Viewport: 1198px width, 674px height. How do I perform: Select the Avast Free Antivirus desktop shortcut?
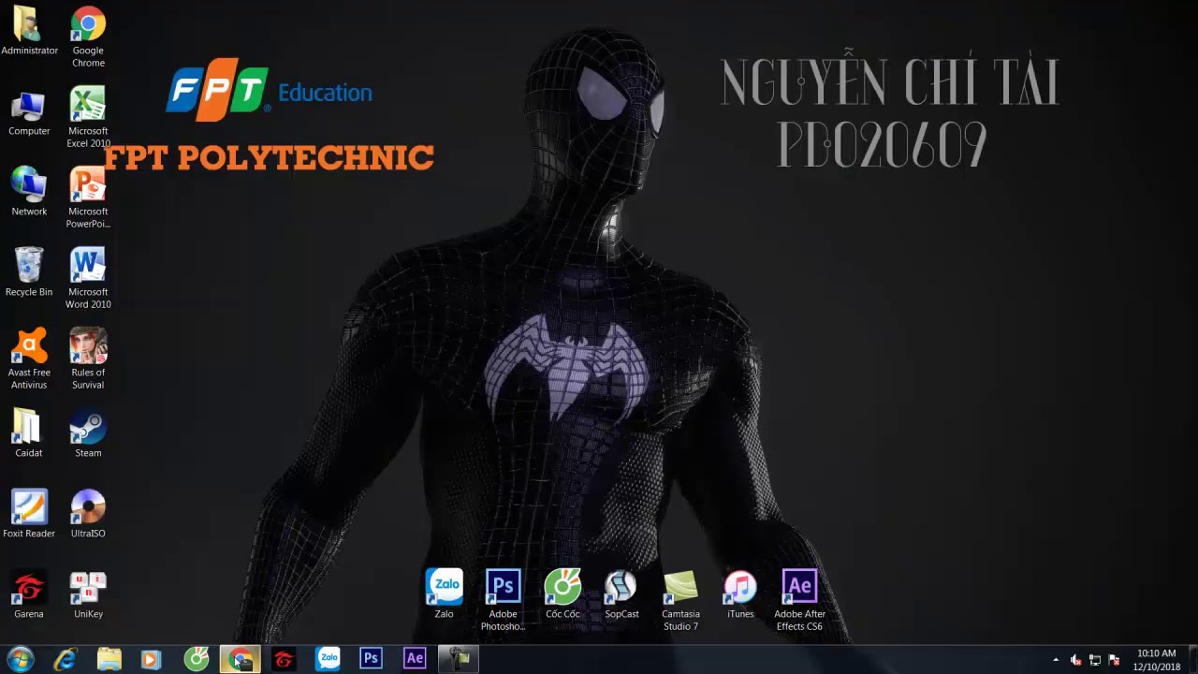[x=29, y=359]
